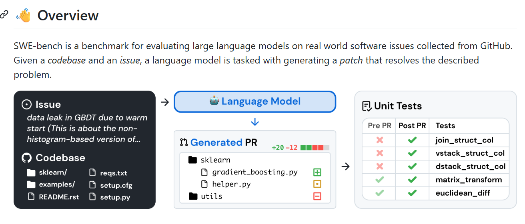Viewport: 525px width, 224px height.
Task: Click the data leak in GBDT issue description
Action: pos(87,129)
